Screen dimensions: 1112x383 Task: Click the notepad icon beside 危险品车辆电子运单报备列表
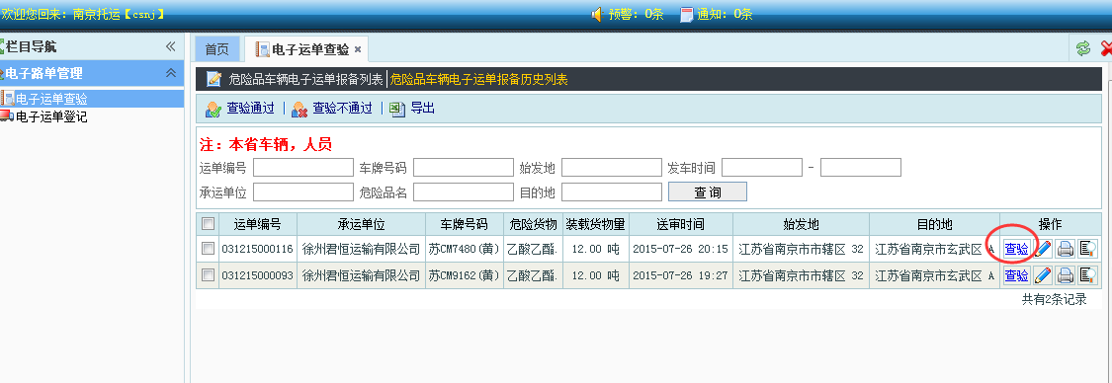coord(214,79)
